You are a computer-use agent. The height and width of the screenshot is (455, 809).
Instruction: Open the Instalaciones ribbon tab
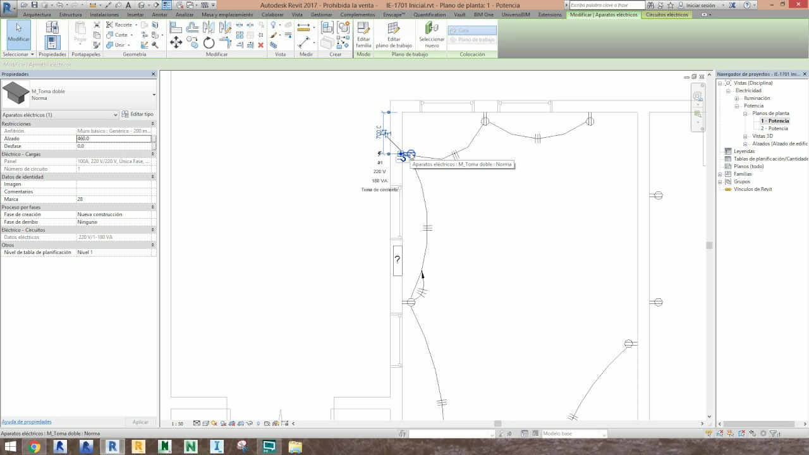click(x=104, y=15)
